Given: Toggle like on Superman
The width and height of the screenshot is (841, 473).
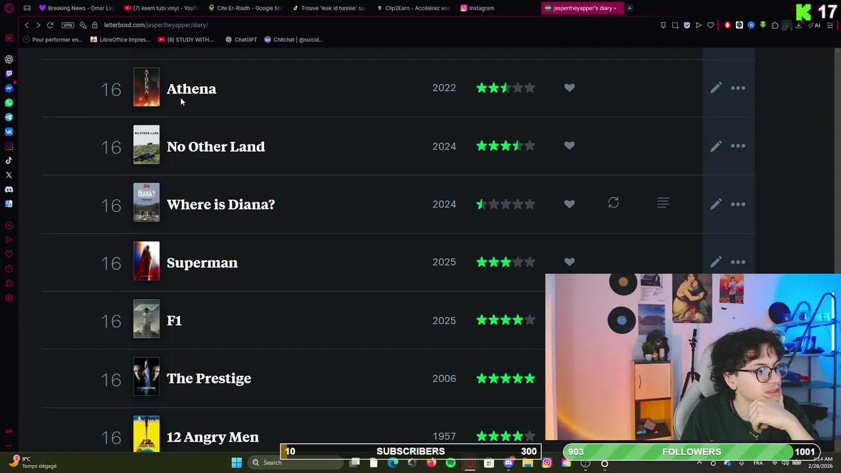Looking at the screenshot, I should point(569,261).
